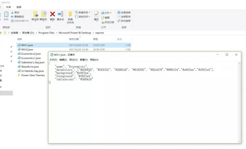This screenshot has height=149, width=246.
Task: Select the St Patricks Day.json file
Action: [32, 71]
